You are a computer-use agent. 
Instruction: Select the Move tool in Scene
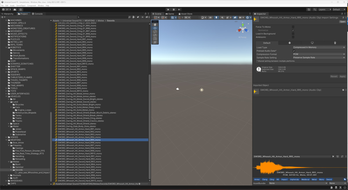click(155, 28)
